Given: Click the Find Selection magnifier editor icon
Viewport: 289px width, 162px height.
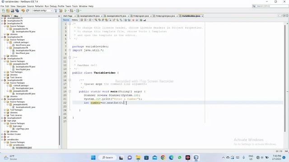Looking at the screenshot, I should pos(96,20).
